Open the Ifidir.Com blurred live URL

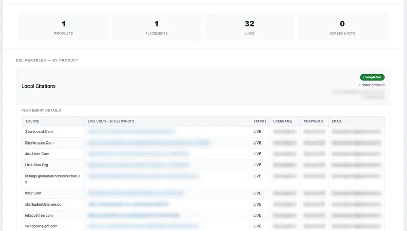135,193
